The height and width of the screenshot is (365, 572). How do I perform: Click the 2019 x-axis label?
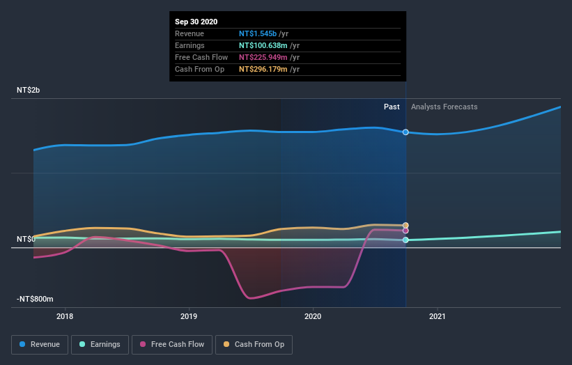(x=189, y=316)
